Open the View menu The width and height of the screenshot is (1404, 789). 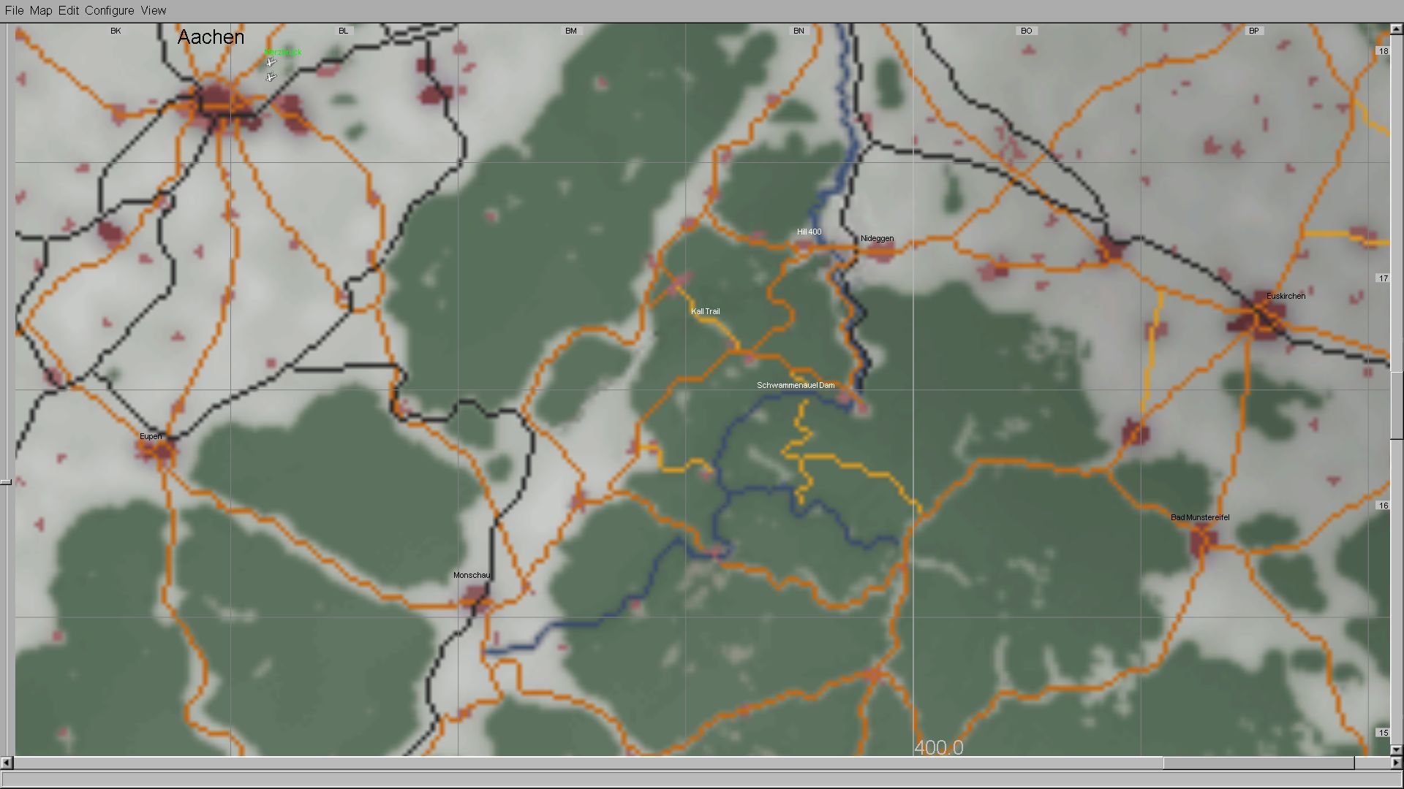154,10
